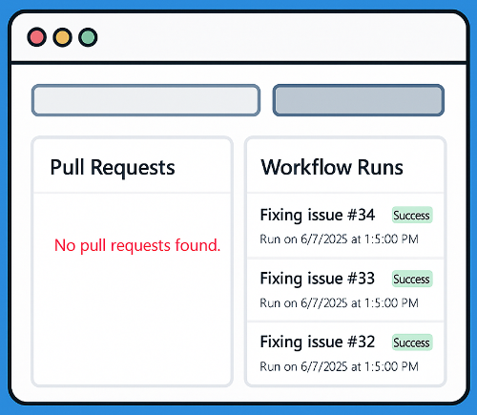Click the run timestamp under issue #34
The image size is (477, 415).
339,239
